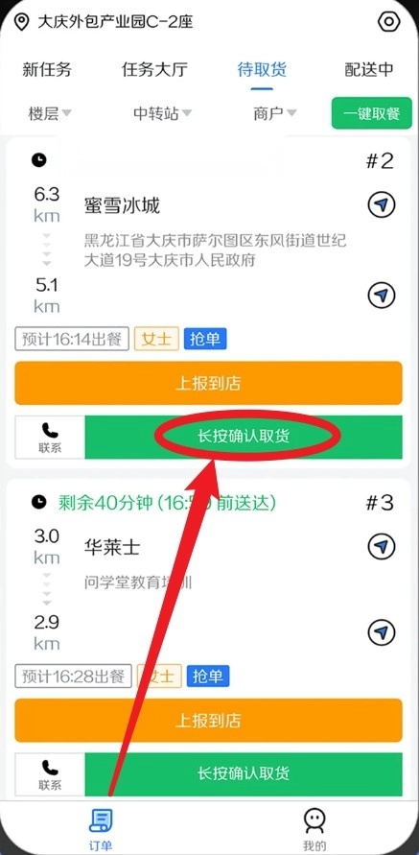419x855 pixels.
Task: Open the 订单 tab in bottom bar
Action: [101, 830]
